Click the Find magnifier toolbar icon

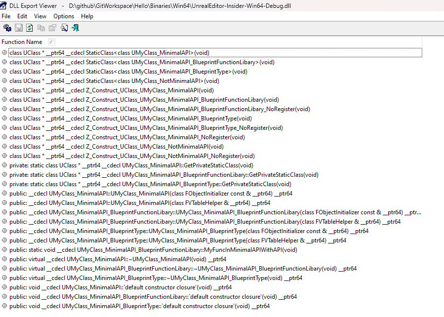(x=64, y=28)
